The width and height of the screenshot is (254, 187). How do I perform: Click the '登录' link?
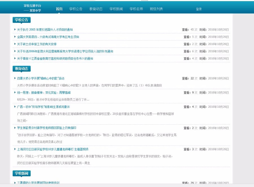click(199, 9)
